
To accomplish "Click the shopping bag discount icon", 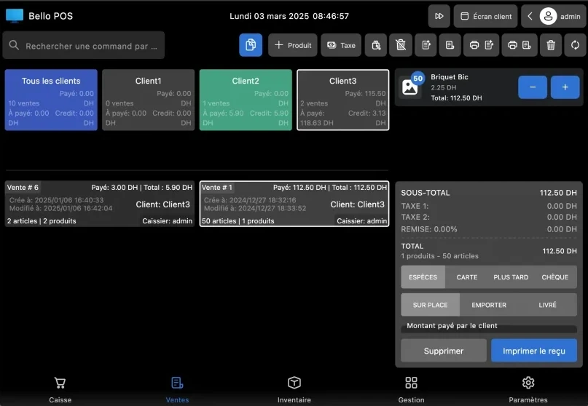I will pos(376,45).
